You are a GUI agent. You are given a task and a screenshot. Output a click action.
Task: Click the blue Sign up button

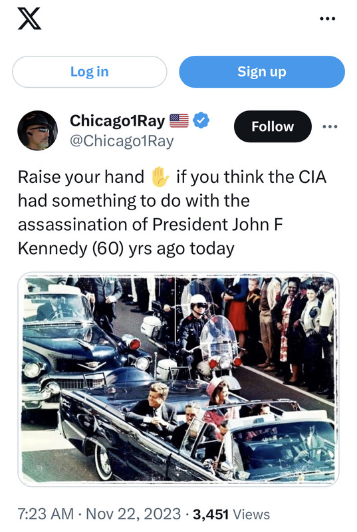coord(262,72)
